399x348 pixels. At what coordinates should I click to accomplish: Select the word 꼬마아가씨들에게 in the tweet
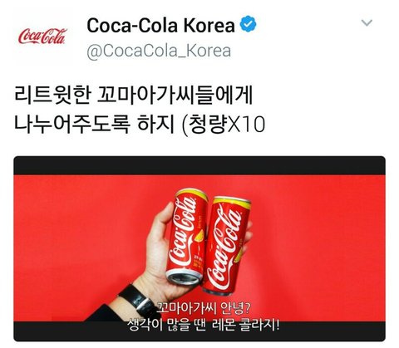click(175, 96)
